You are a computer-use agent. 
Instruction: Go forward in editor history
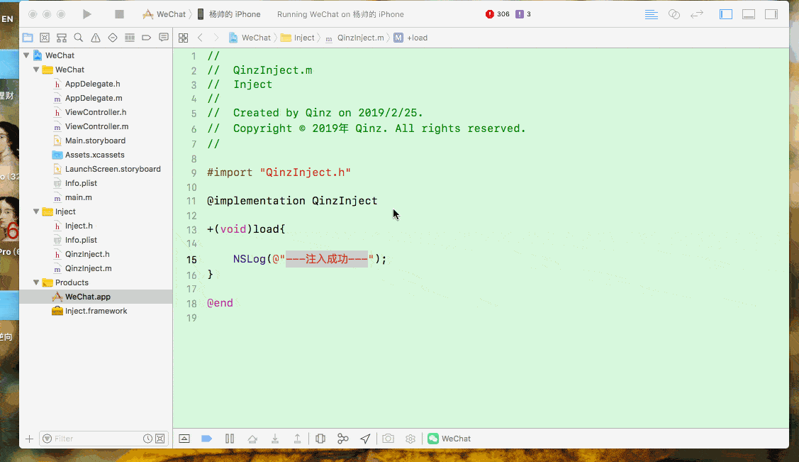pos(216,38)
